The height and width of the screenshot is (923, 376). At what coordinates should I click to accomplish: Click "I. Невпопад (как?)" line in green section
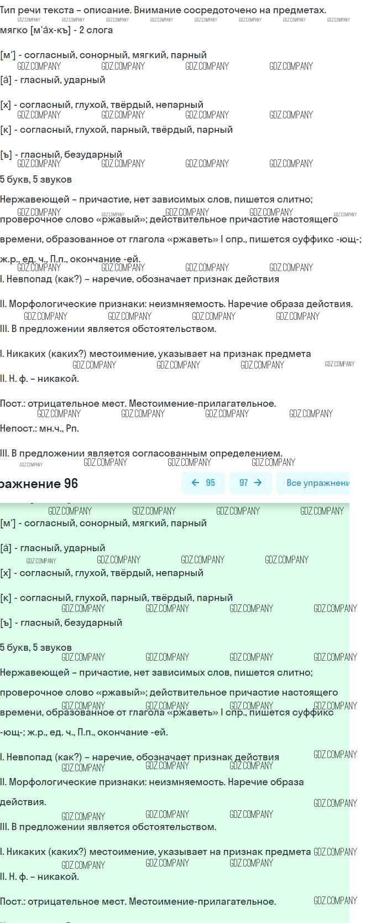[139, 757]
